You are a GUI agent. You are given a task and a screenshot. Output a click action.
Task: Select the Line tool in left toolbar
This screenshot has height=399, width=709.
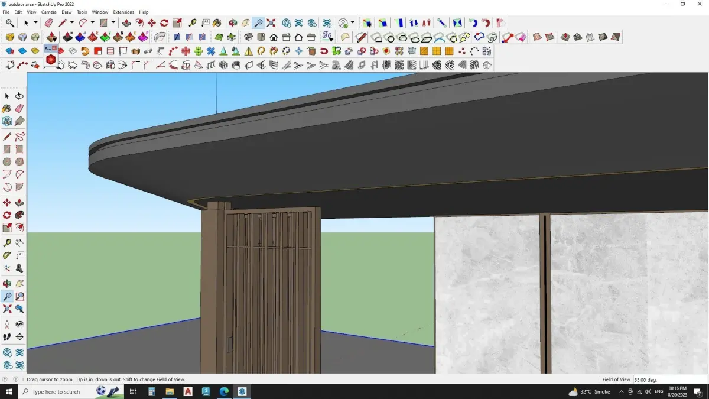7,137
